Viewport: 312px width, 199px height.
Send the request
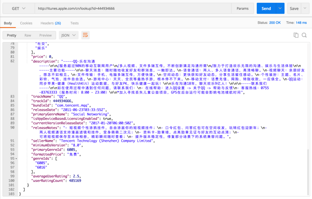click(x=266, y=9)
